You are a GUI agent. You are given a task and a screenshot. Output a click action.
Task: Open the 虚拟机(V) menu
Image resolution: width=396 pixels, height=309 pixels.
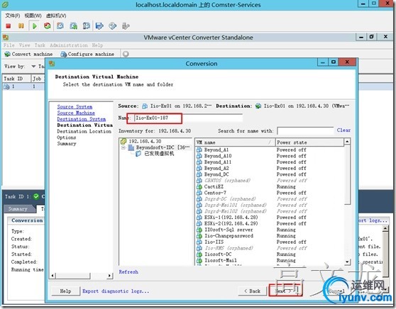click(56, 16)
